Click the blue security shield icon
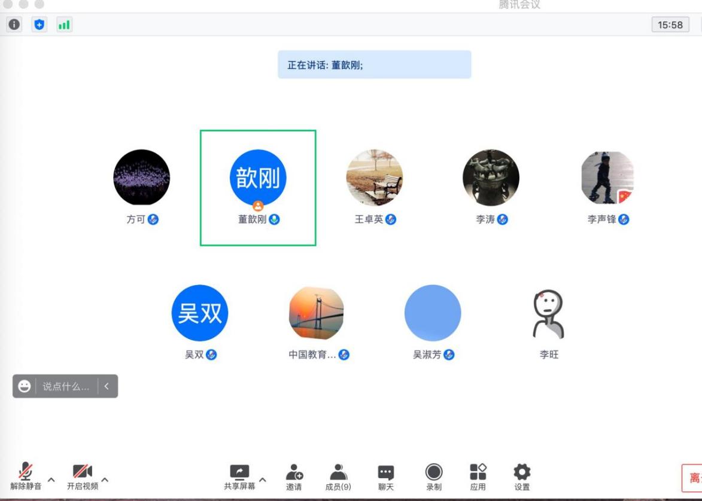Viewport: 702px width, 501px height. (39, 25)
